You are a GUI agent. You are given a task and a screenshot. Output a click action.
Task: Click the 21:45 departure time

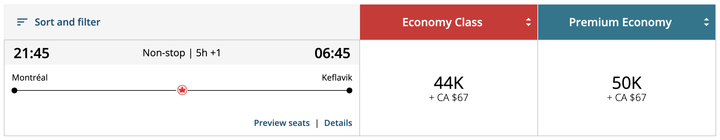[31, 53]
